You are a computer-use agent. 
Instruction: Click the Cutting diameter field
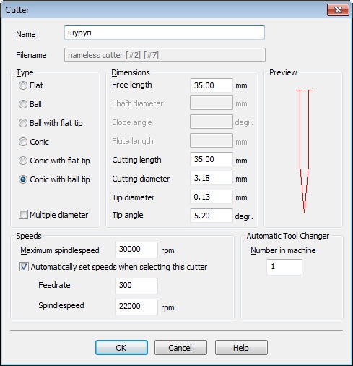click(x=212, y=178)
